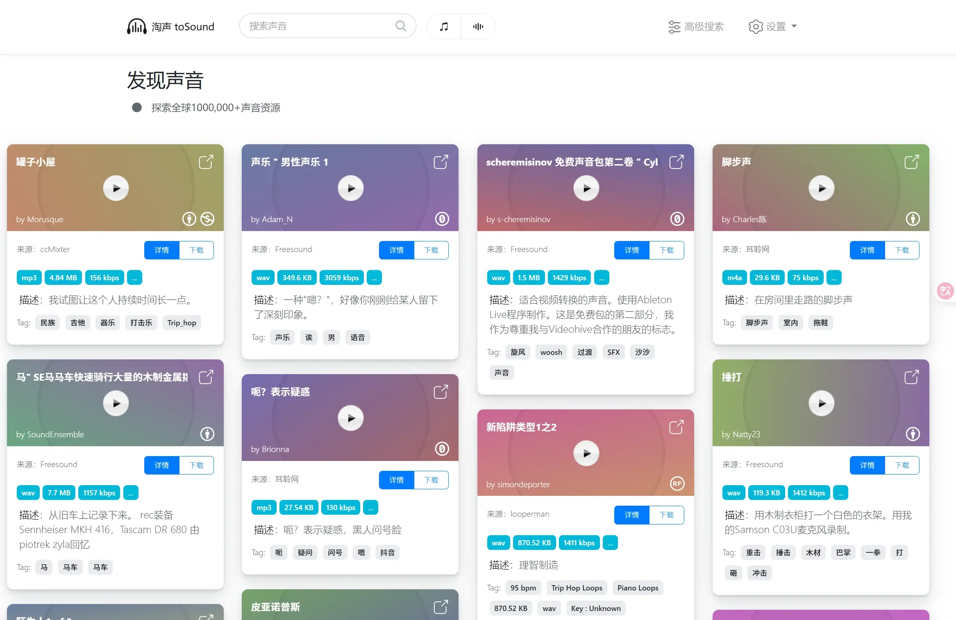The width and height of the screenshot is (956, 620).
Task: Expand the "..." format badge on 罐子小屋
Action: [x=134, y=277]
